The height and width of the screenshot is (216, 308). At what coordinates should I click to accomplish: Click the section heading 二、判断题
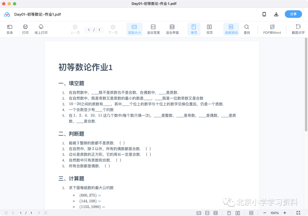[x=71, y=134]
